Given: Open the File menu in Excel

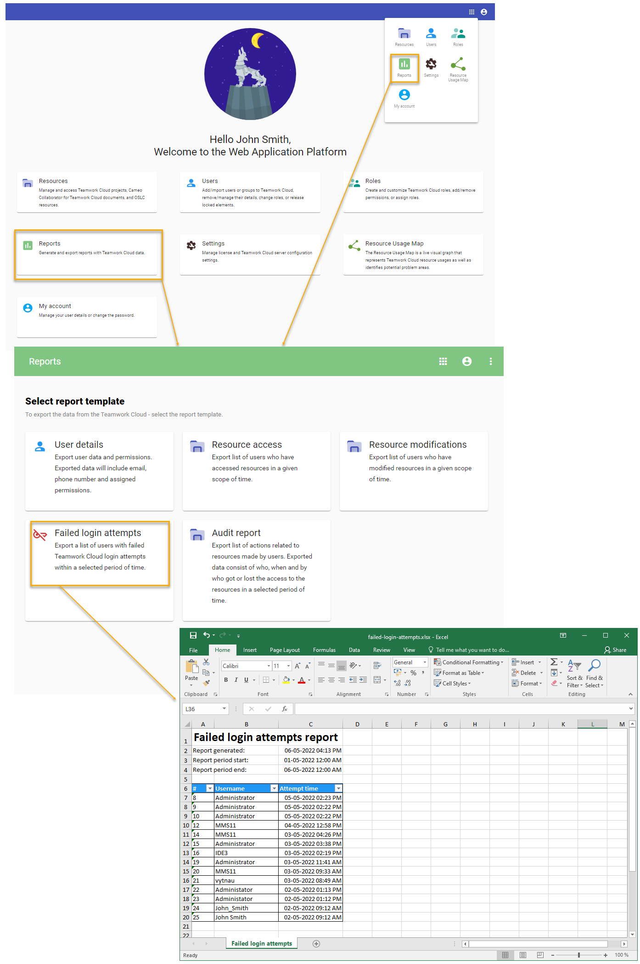Looking at the screenshot, I should [x=193, y=650].
